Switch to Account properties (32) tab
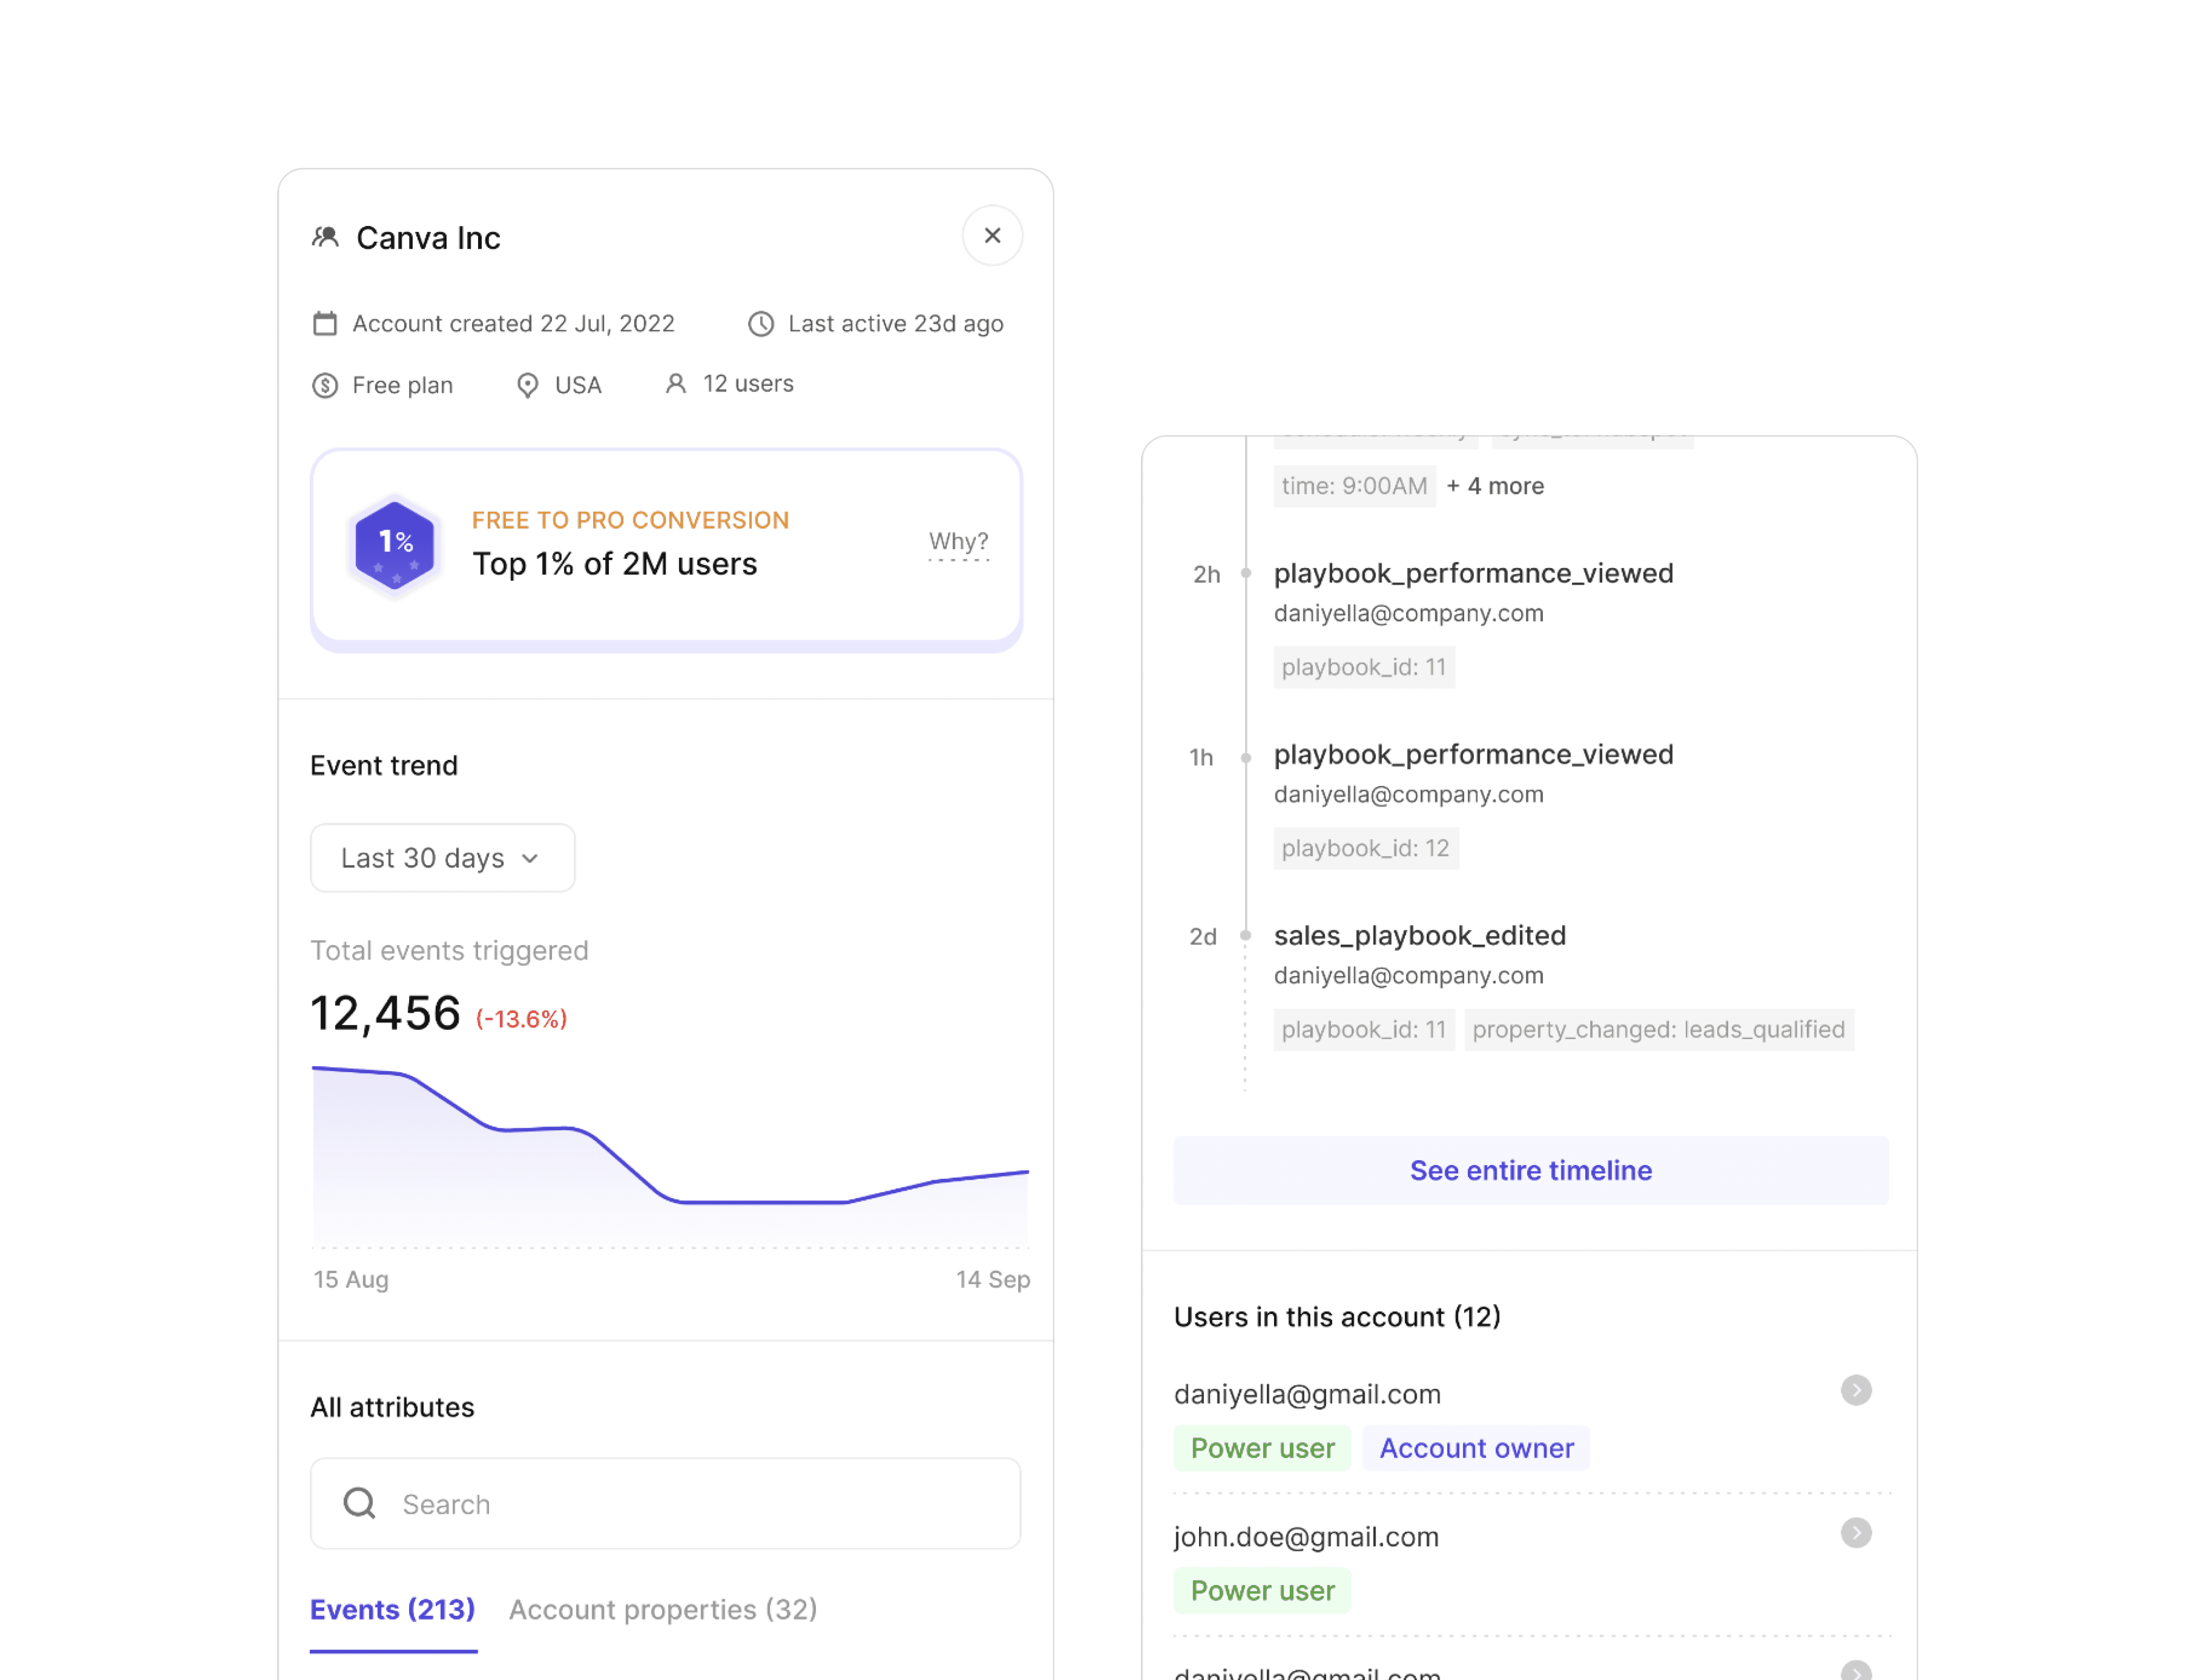This screenshot has width=2197, height=1680. pyautogui.click(x=662, y=1609)
